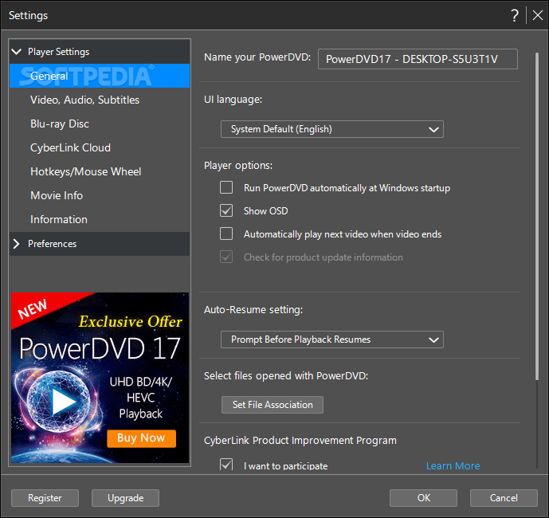Click the Upgrade button
549x518 pixels.
pos(125,498)
